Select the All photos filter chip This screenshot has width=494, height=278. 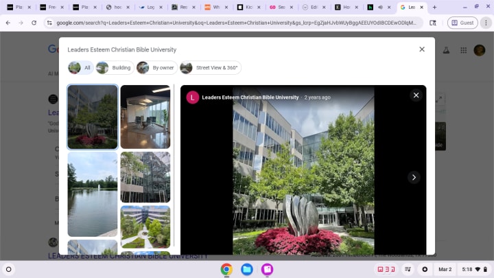click(80, 67)
